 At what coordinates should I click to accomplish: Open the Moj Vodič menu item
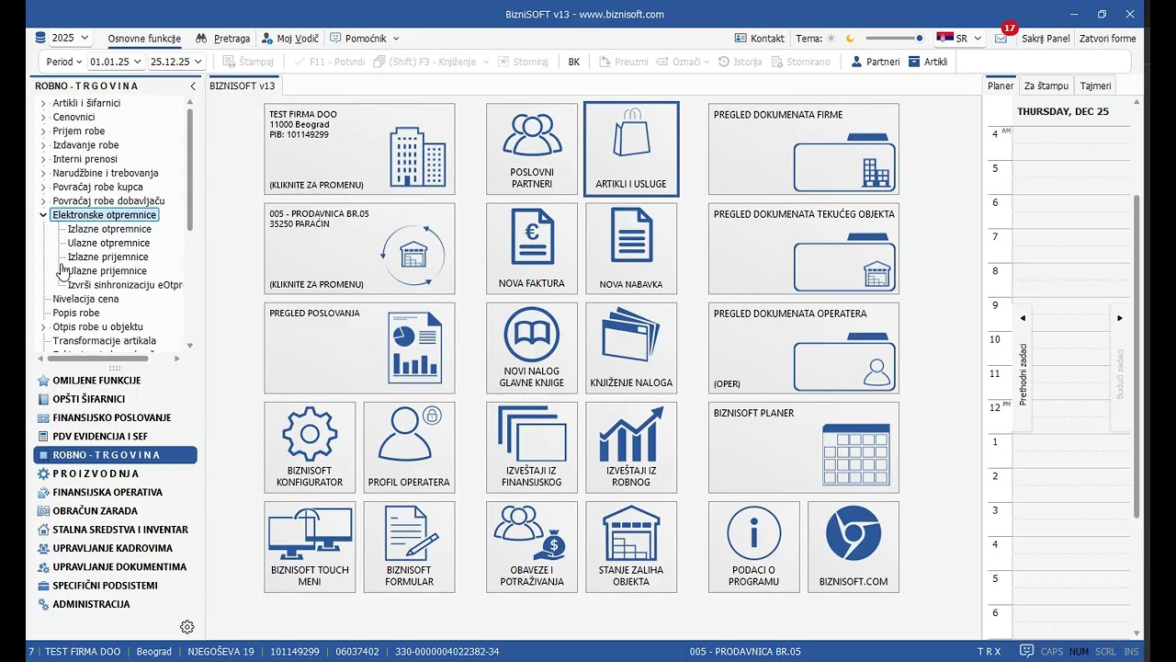click(x=290, y=39)
